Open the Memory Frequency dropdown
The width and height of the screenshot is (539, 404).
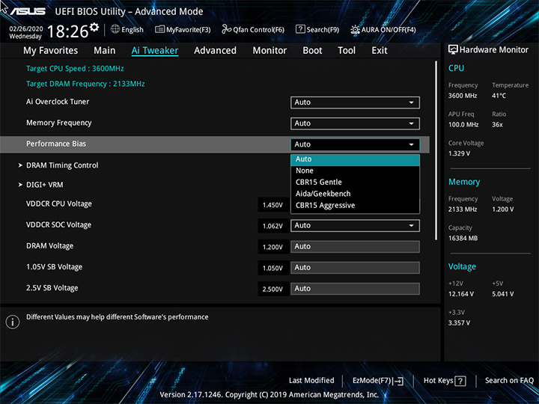tap(355, 123)
